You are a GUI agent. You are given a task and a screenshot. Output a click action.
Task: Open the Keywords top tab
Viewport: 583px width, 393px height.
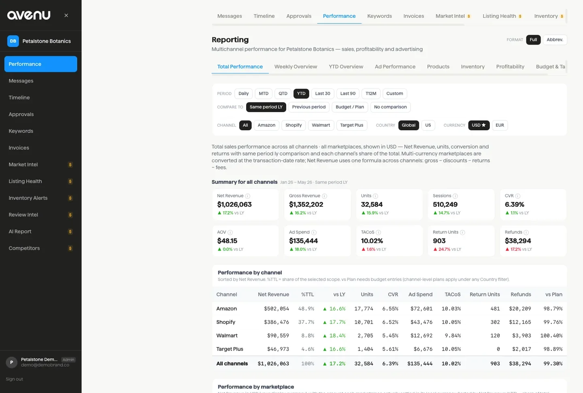point(379,16)
